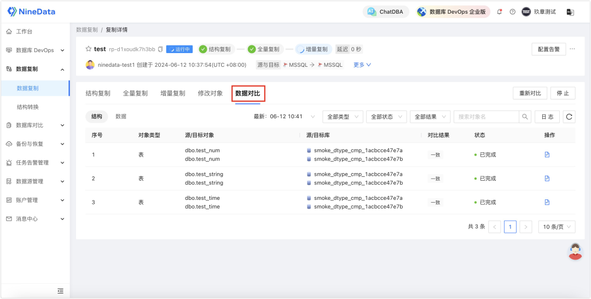Click 停止 button
591x299 pixels.
[563, 93]
